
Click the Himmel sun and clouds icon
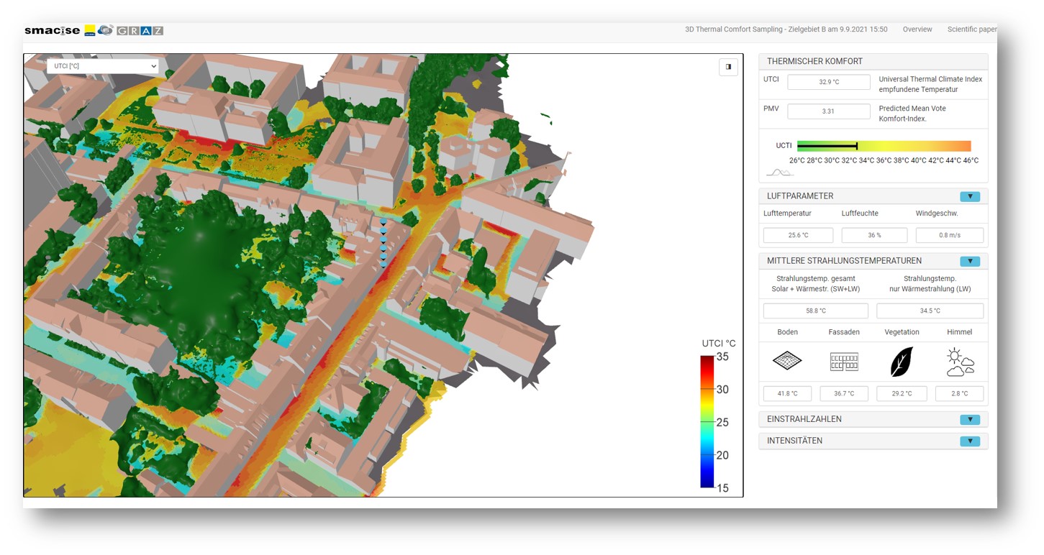click(960, 362)
